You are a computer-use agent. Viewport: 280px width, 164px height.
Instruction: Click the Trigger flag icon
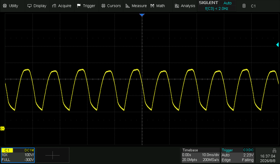pyautogui.click(x=79, y=6)
